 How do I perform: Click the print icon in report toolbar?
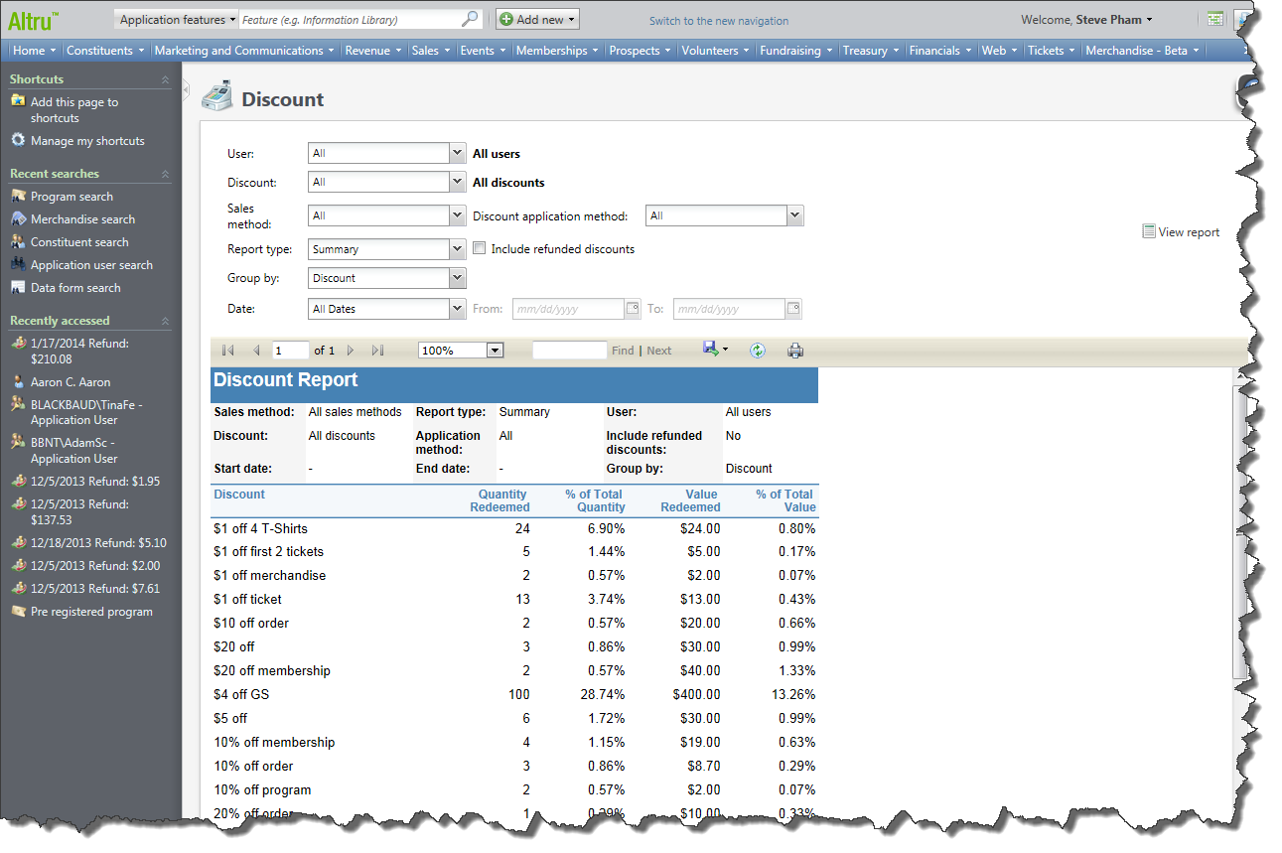pos(794,351)
